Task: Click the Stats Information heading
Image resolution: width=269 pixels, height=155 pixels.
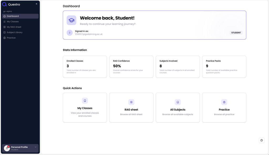Action: coord(75,50)
